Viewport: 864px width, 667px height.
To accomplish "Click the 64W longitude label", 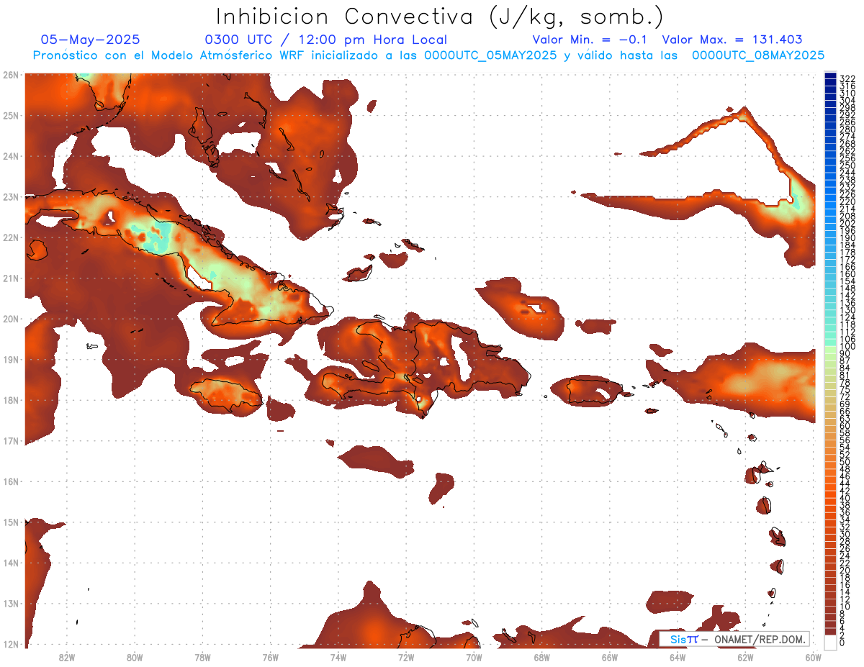I will tap(678, 657).
